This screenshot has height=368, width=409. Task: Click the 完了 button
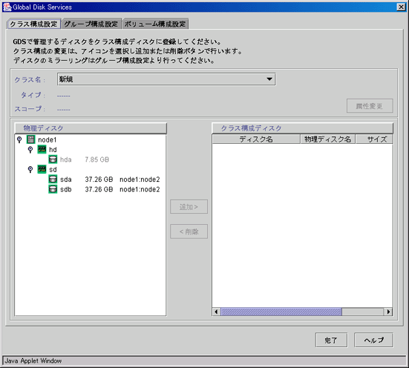[331, 340]
